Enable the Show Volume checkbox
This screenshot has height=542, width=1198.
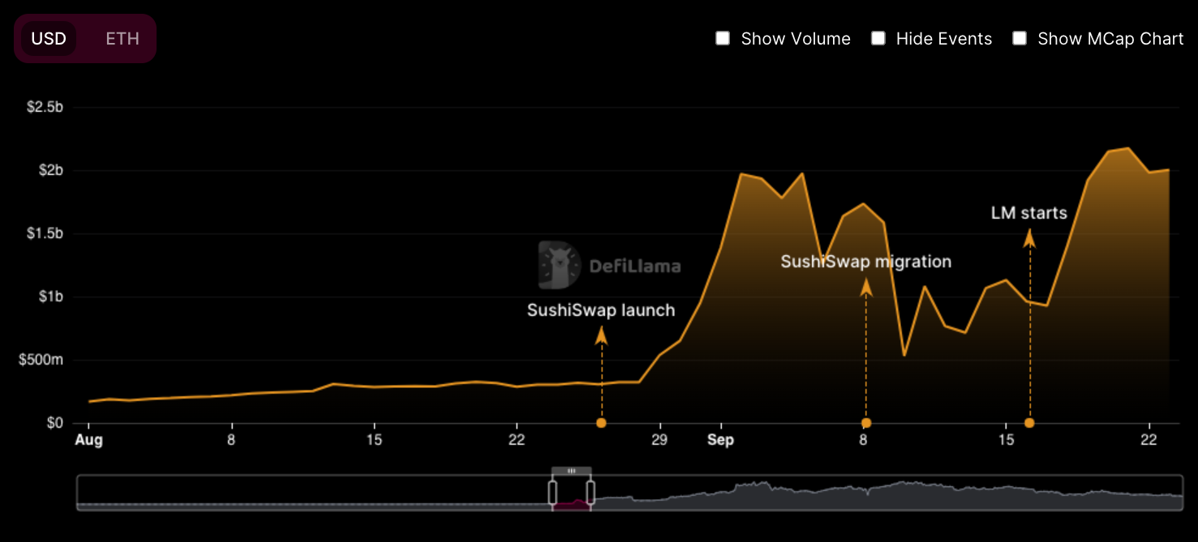(723, 38)
